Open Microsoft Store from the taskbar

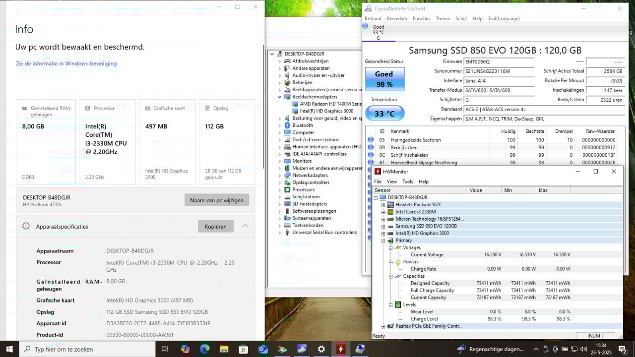point(244,349)
